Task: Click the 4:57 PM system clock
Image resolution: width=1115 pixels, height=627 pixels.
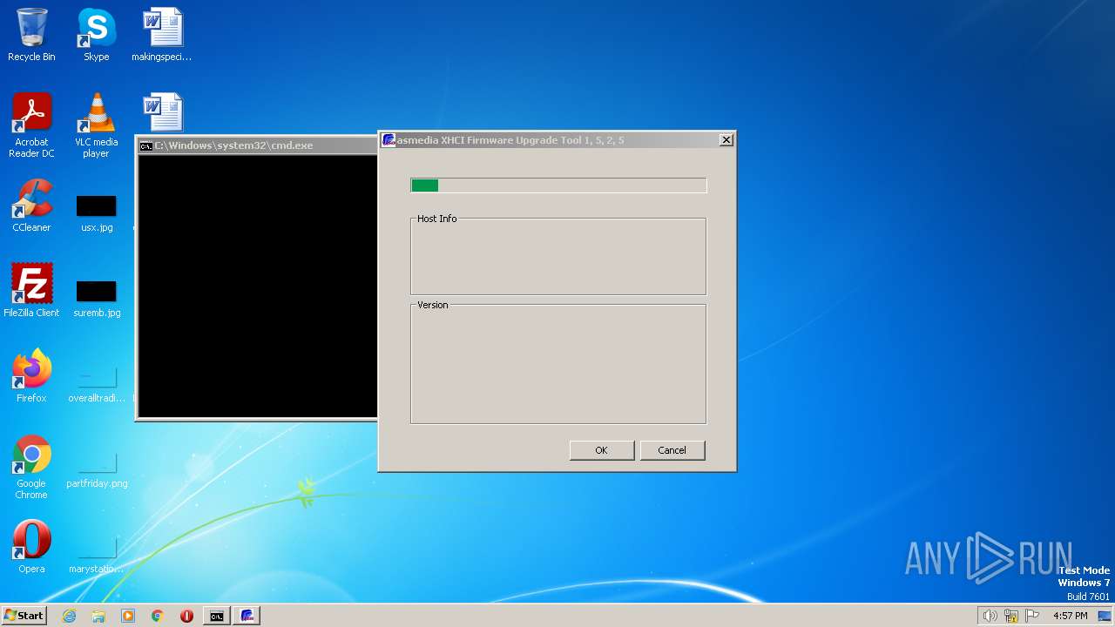Action: (x=1070, y=616)
